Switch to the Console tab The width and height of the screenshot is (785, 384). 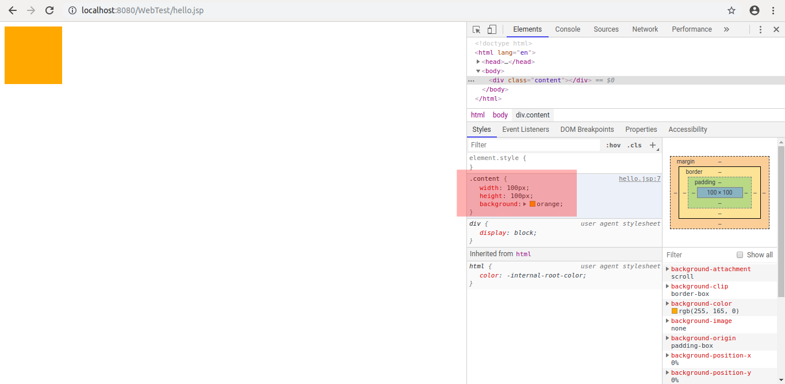tap(568, 29)
